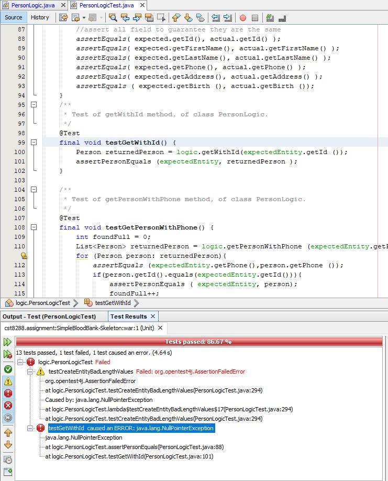Close the SimpleBloodBank-Skeleton test session tab
The image size is (388, 481).
tap(160, 328)
